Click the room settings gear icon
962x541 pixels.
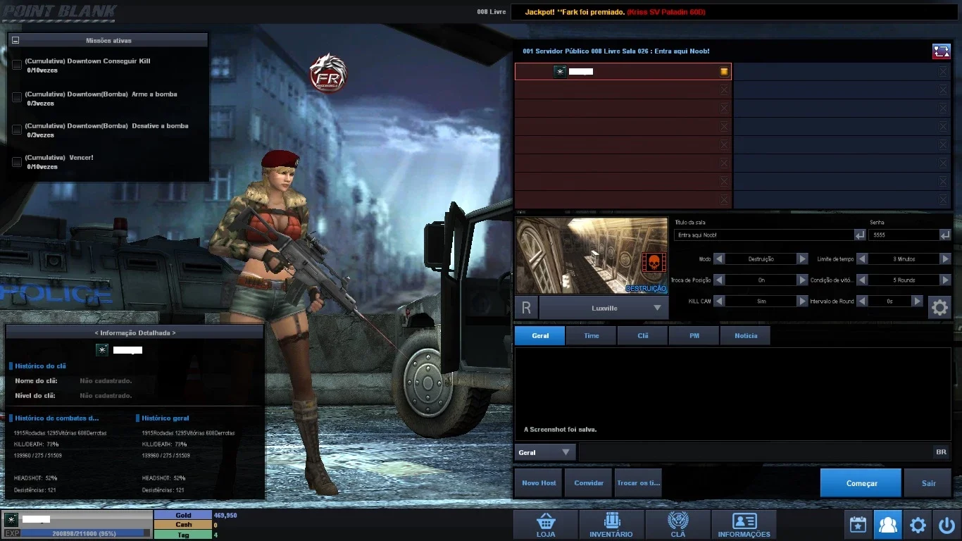click(x=939, y=307)
